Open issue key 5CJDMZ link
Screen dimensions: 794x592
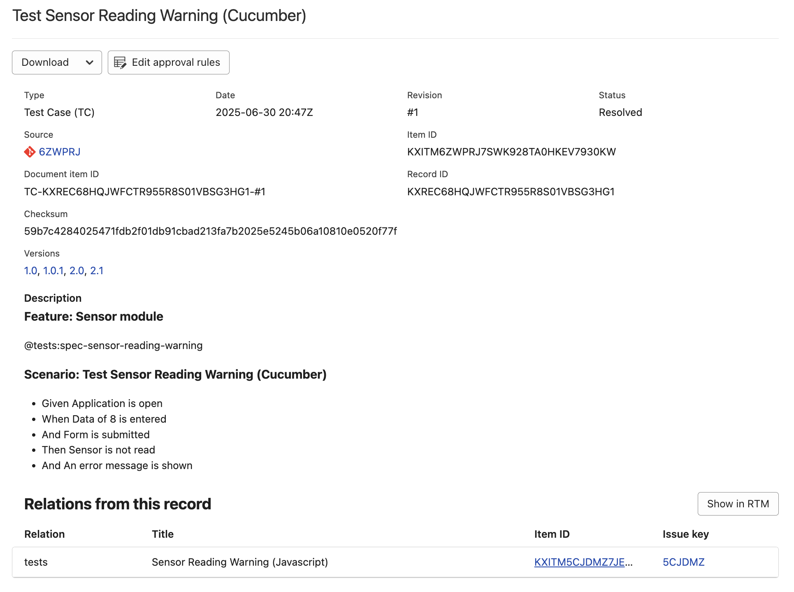pos(684,562)
